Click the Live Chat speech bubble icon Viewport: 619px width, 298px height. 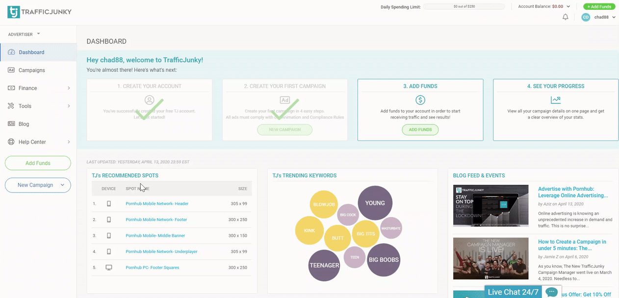click(x=552, y=292)
